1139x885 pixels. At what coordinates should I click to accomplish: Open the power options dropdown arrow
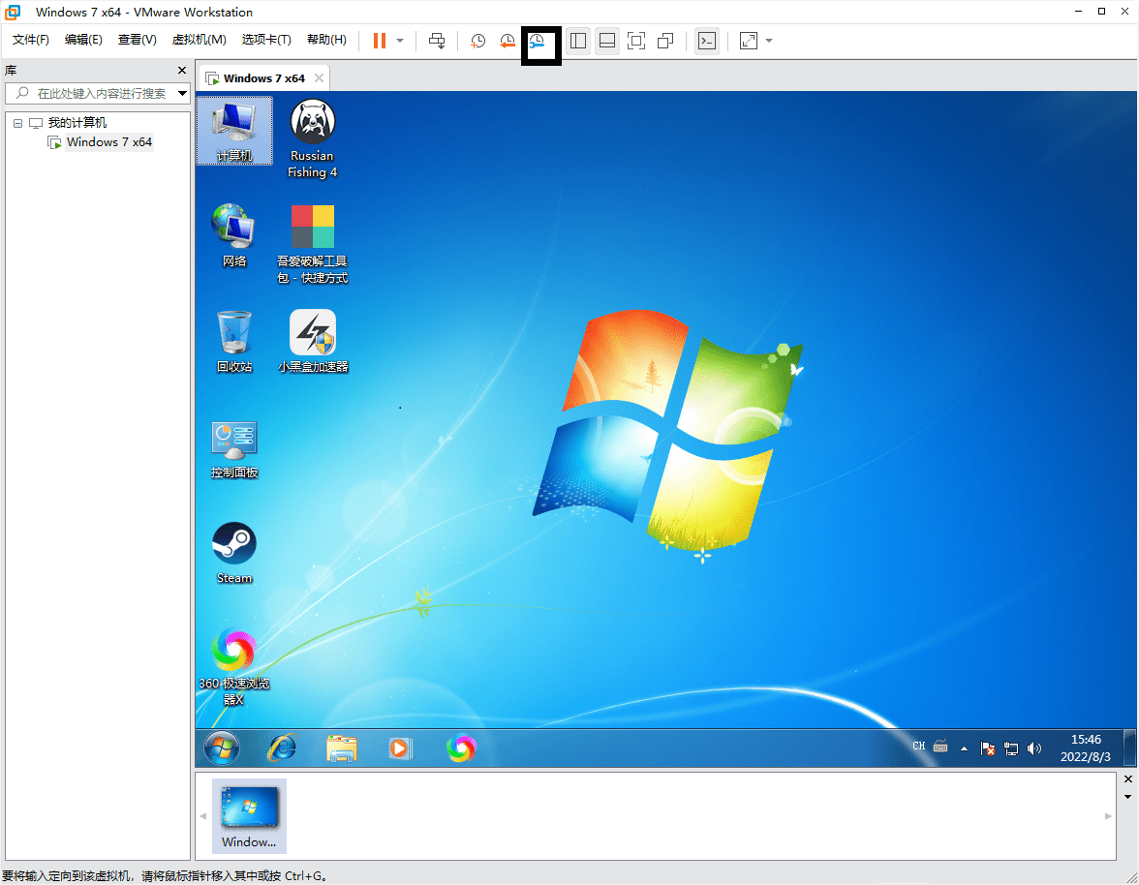[x=400, y=41]
